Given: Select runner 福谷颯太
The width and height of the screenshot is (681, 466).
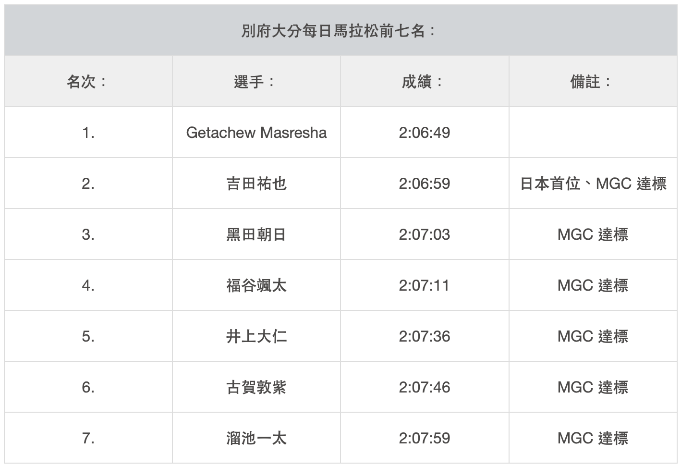Looking at the screenshot, I should (256, 285).
